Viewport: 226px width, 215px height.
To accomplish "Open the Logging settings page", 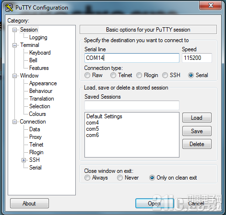I will pos(38,37).
